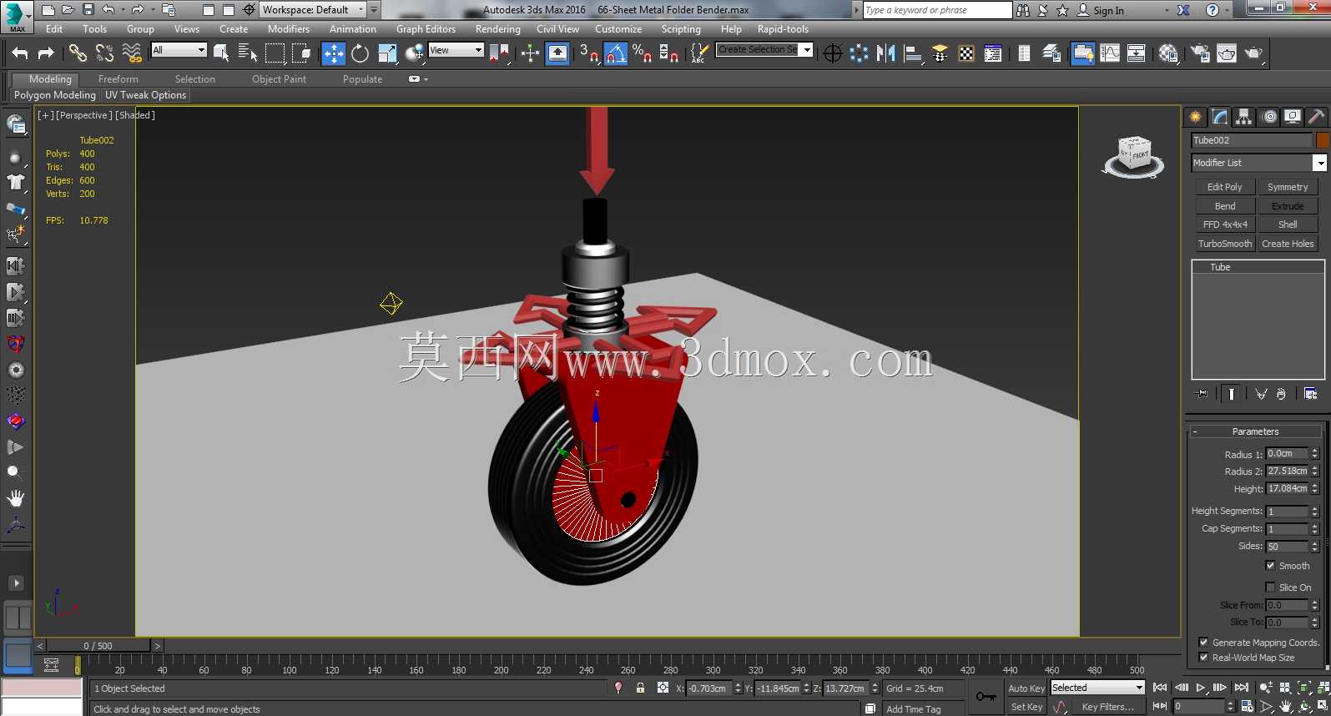
Task: Open the Modifiers menu
Action: 289,29
